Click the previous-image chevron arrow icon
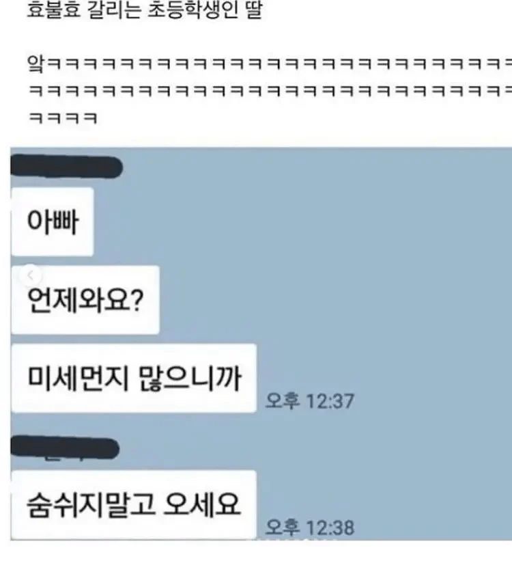 [x=31, y=275]
